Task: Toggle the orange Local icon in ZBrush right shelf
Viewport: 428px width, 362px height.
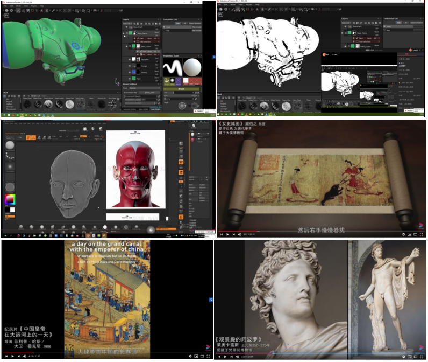Action: pos(181,172)
